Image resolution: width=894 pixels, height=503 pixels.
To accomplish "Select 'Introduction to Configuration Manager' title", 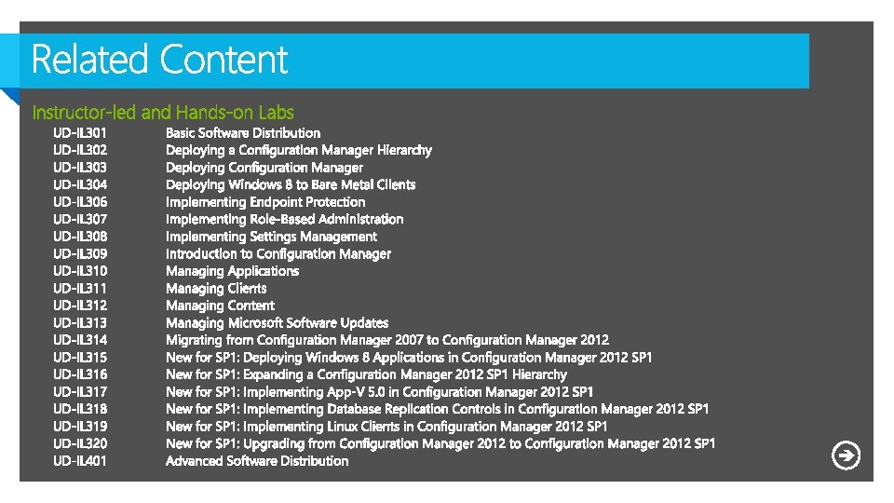I will click(x=278, y=254).
